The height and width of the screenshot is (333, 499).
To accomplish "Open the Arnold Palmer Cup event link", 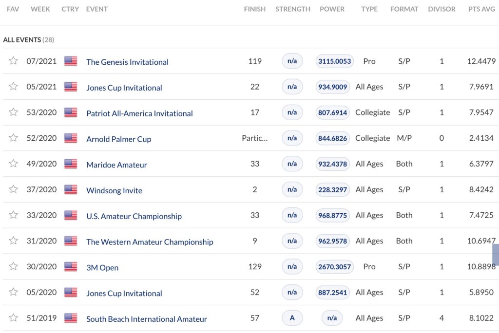I will tap(118, 139).
